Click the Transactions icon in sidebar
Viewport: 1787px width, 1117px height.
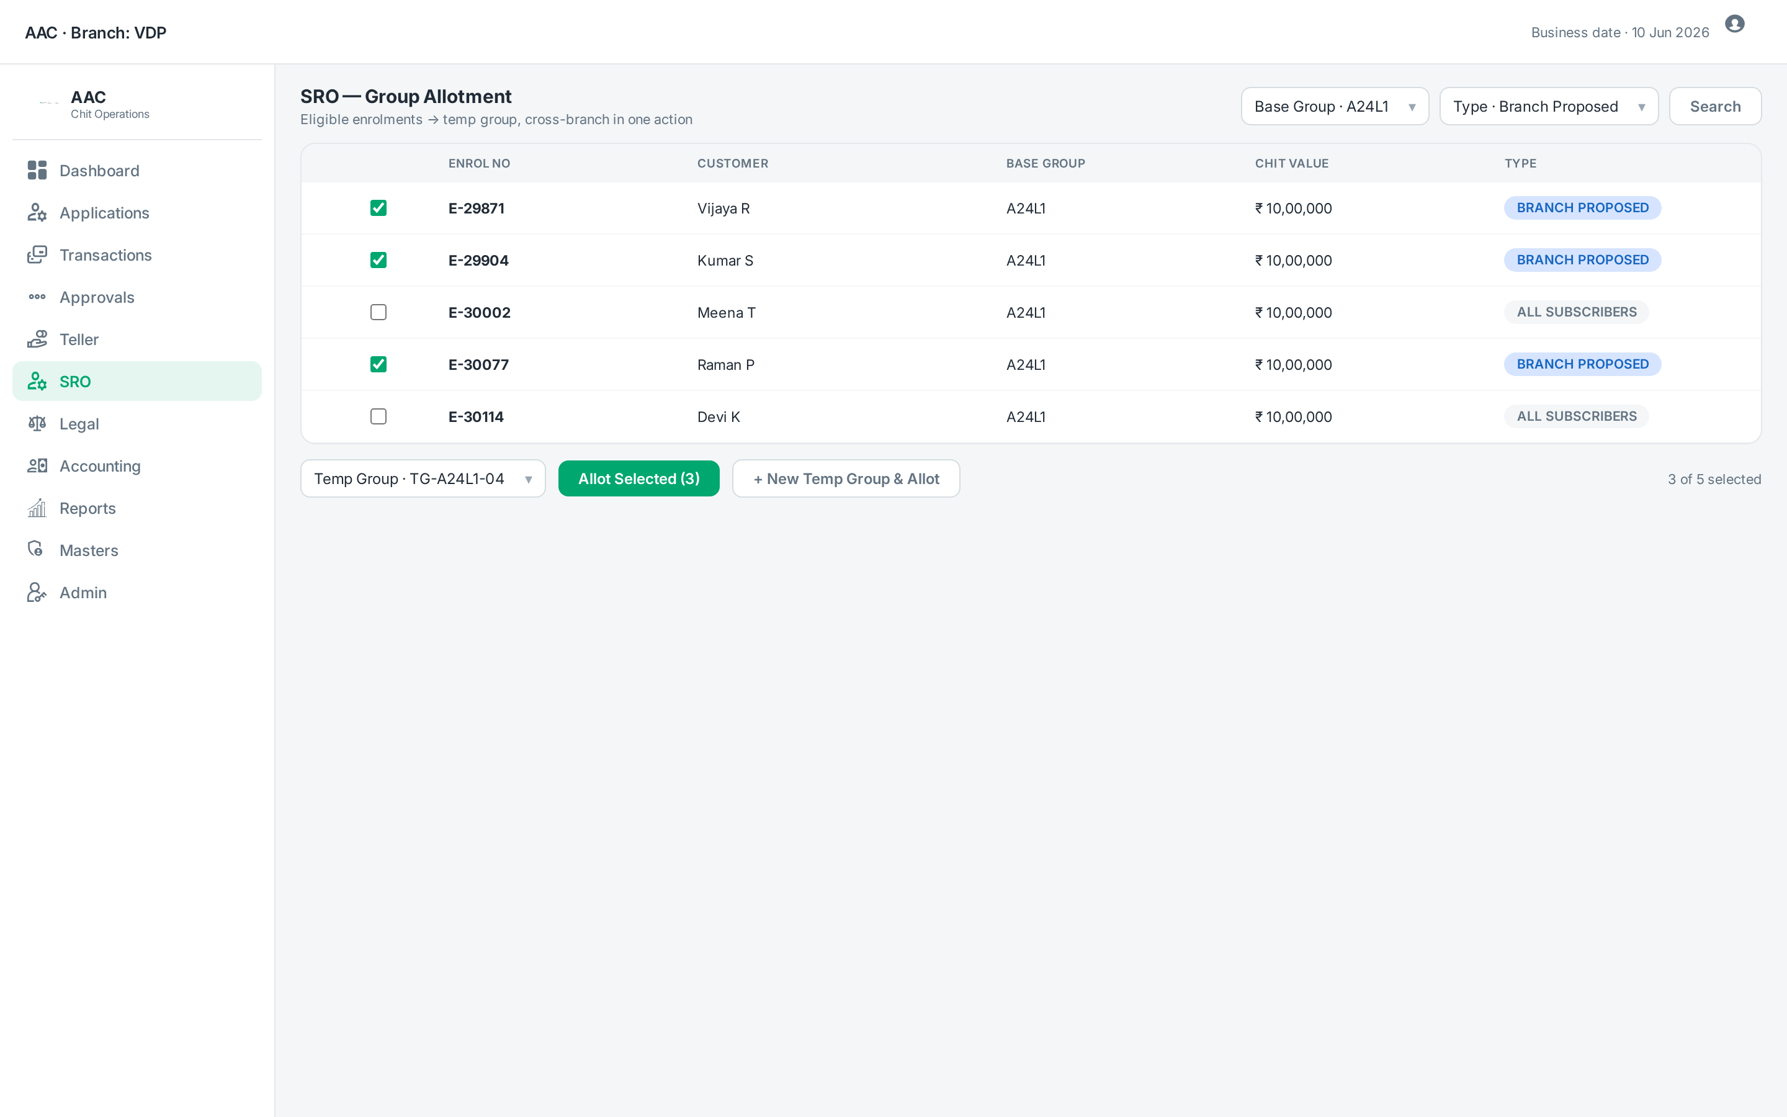point(37,255)
